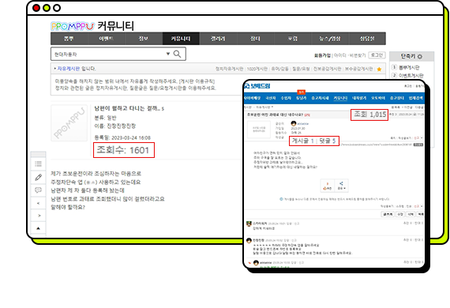Click the 오토바이 tab in Bobaedream nav

coord(378,98)
